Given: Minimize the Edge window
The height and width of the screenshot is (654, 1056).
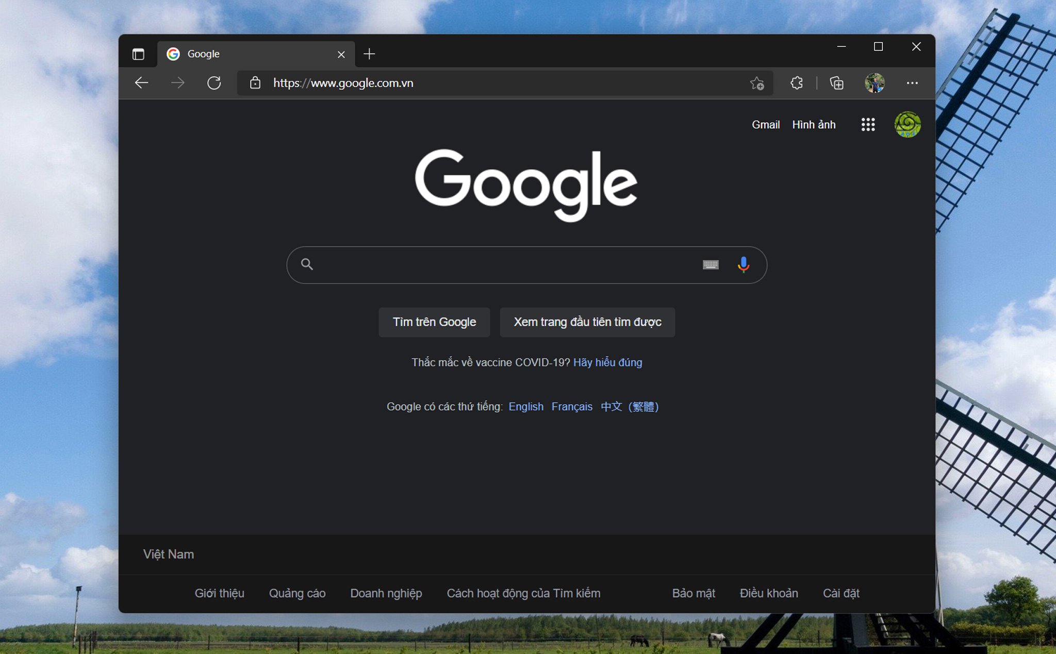Looking at the screenshot, I should click(841, 46).
